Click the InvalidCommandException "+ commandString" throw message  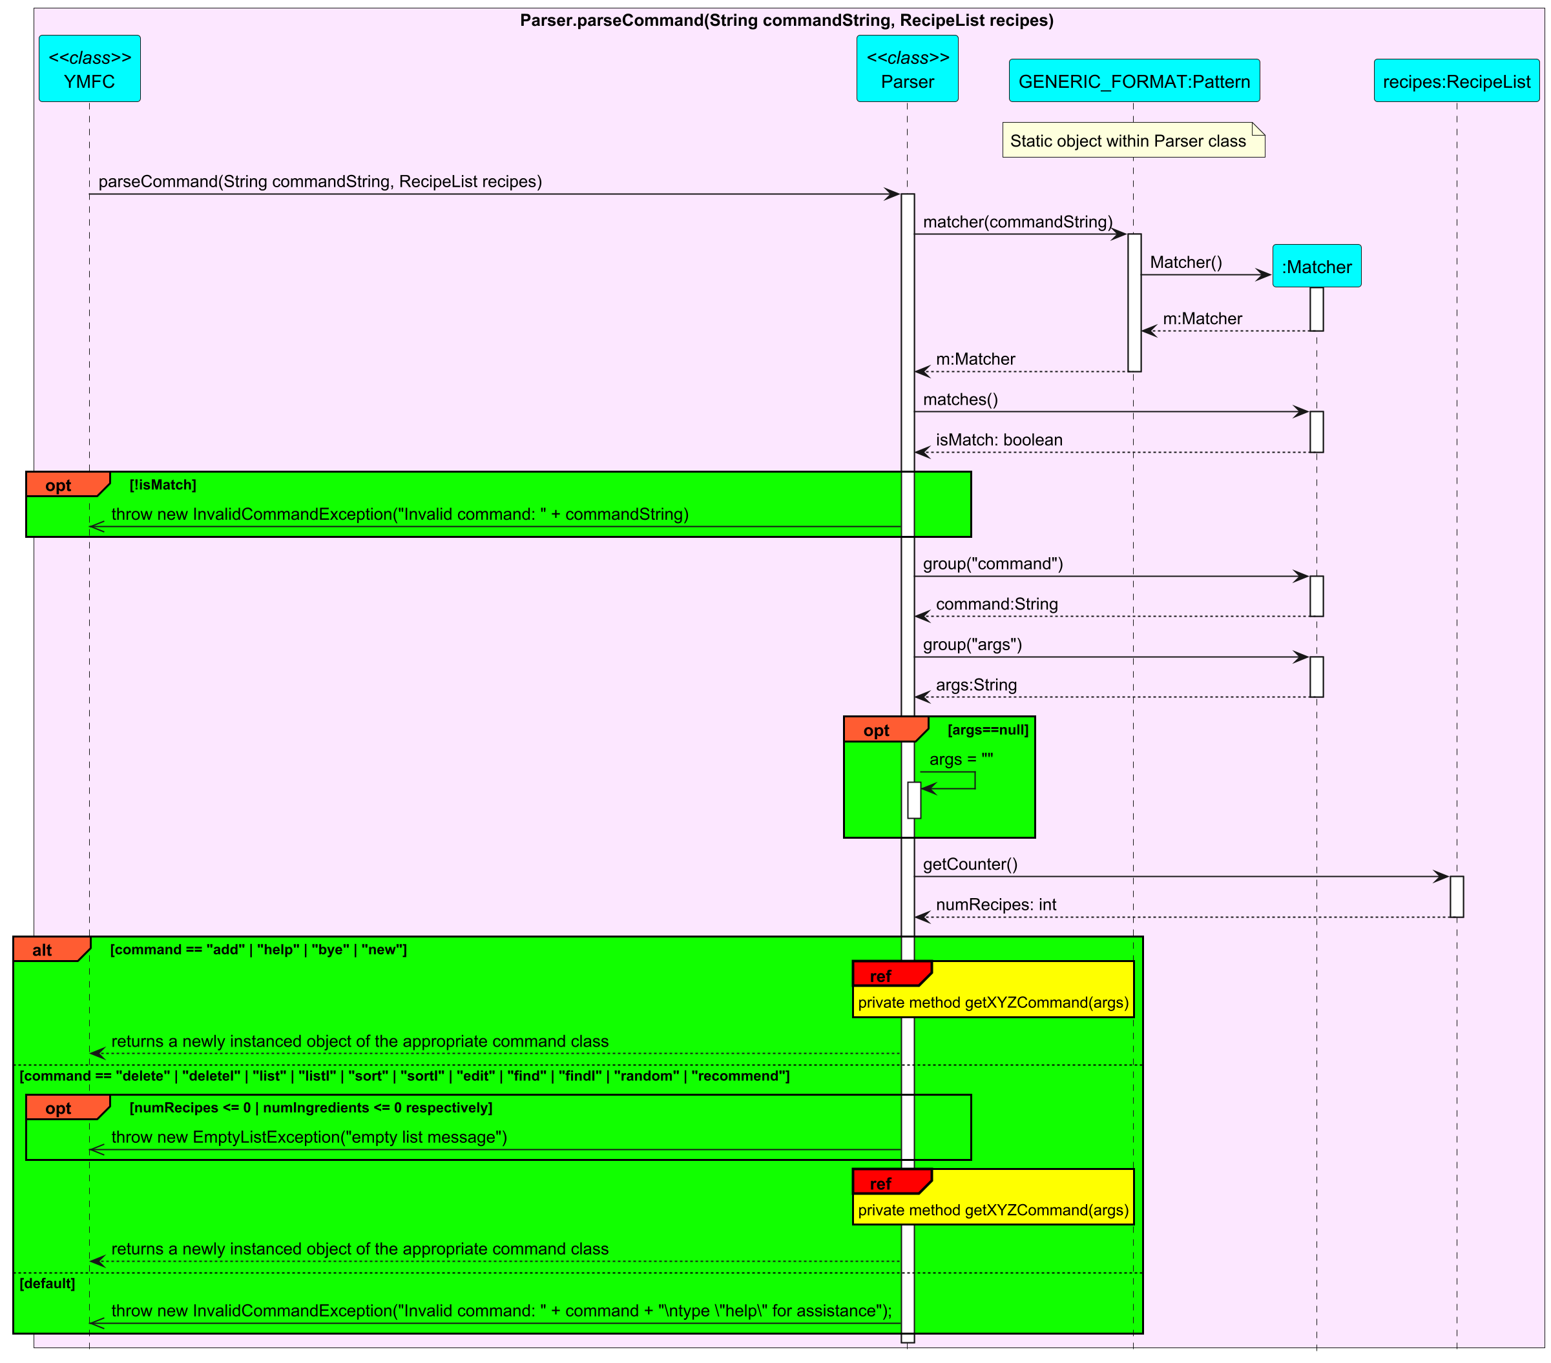click(400, 514)
